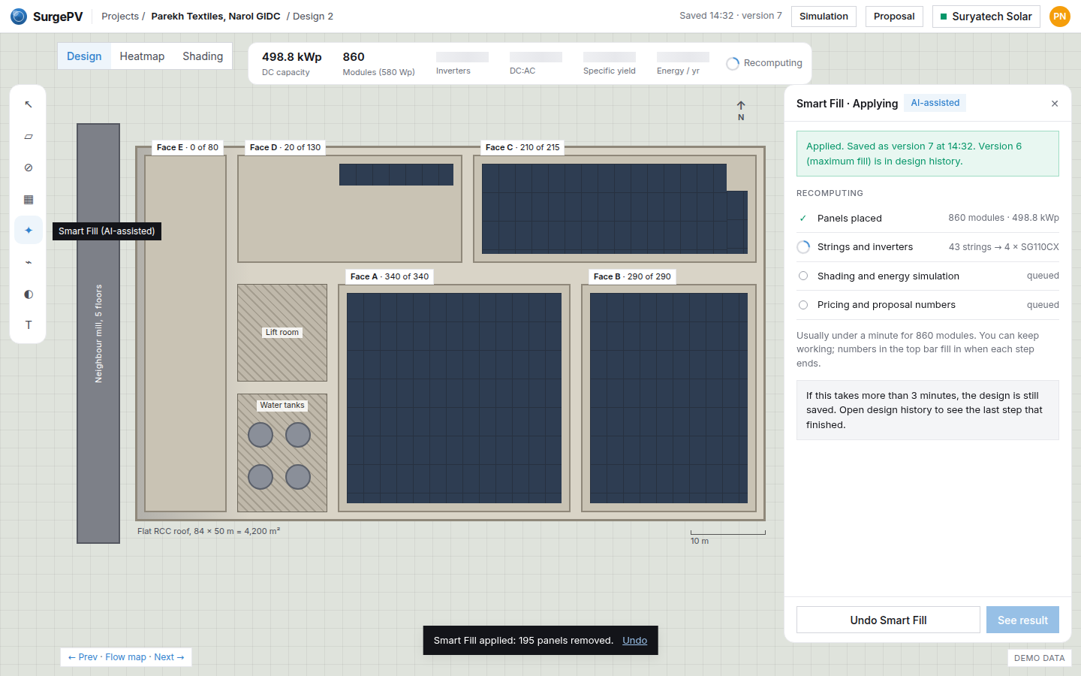Image resolution: width=1081 pixels, height=676 pixels.
Task: Select the half-circle shading tool
Action: 29,294
